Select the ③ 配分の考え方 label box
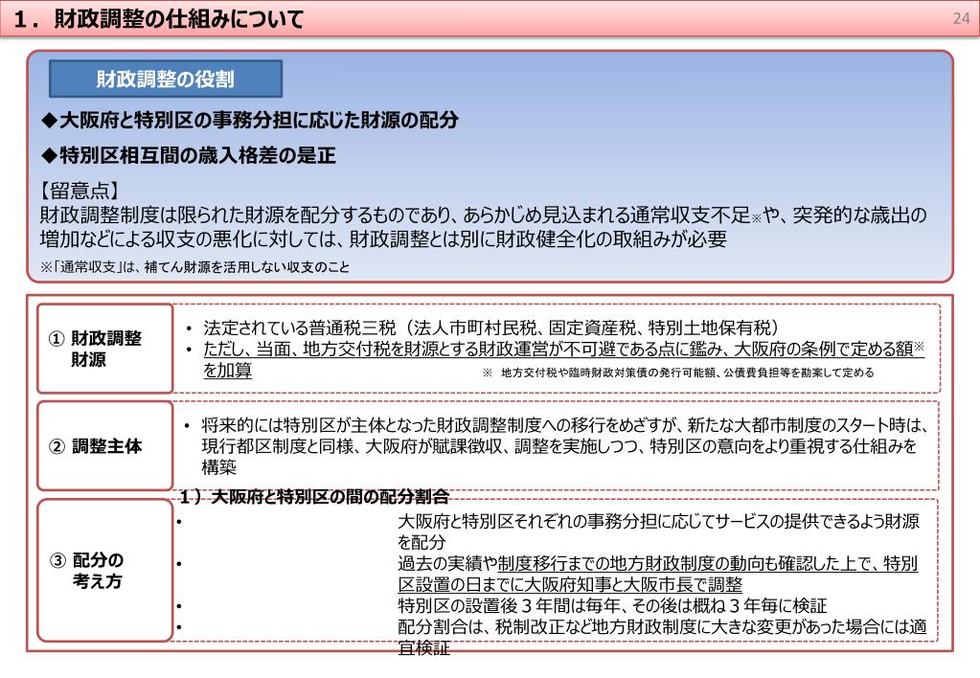 coord(105,570)
